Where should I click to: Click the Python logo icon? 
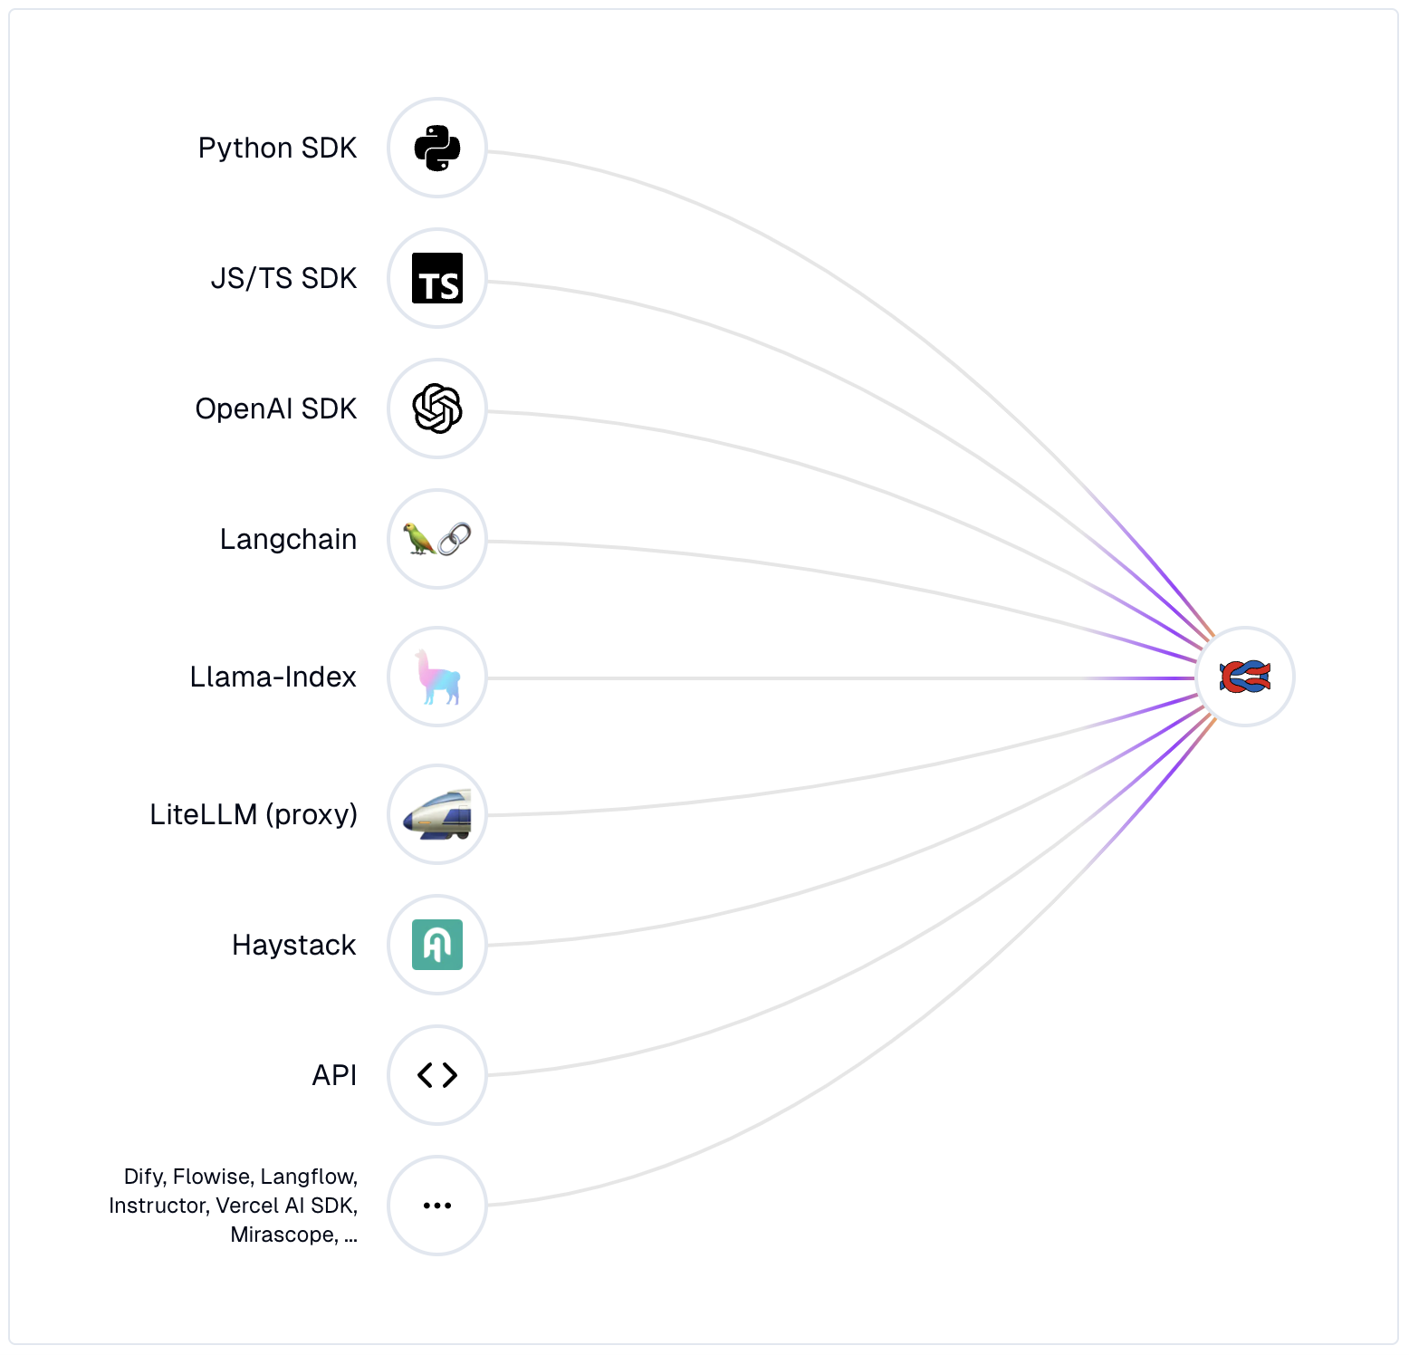tap(437, 148)
